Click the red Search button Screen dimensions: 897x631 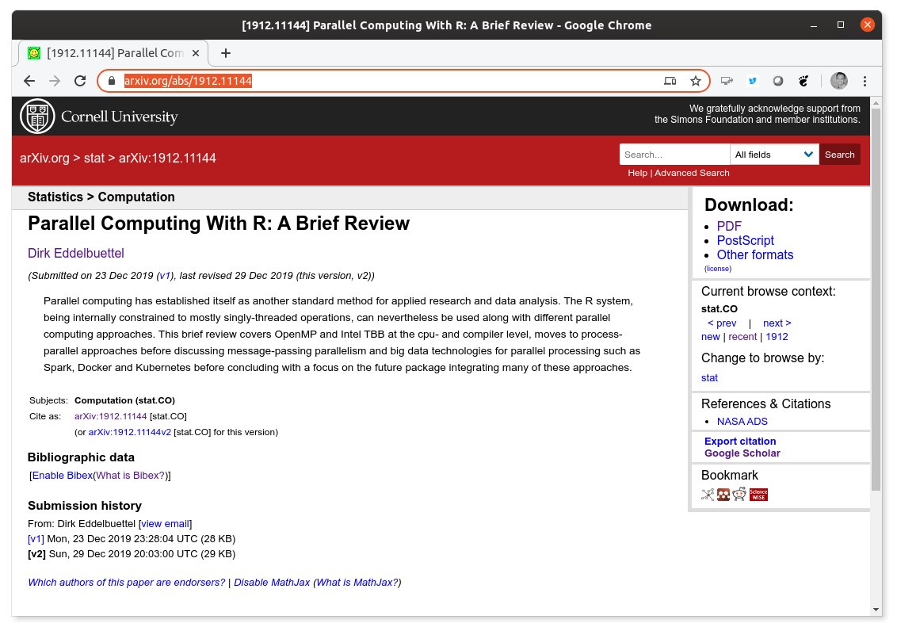coord(839,155)
